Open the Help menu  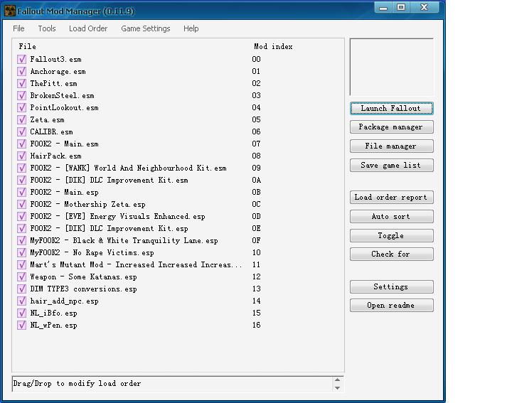[191, 28]
